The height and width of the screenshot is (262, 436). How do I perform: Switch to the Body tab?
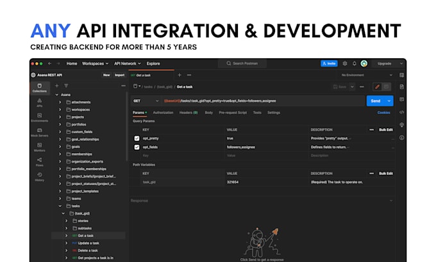click(x=209, y=113)
